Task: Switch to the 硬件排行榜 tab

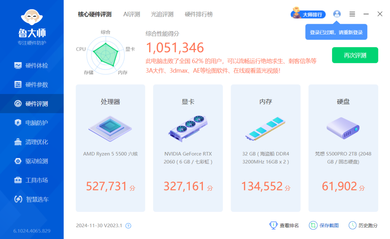Action: coord(198,14)
